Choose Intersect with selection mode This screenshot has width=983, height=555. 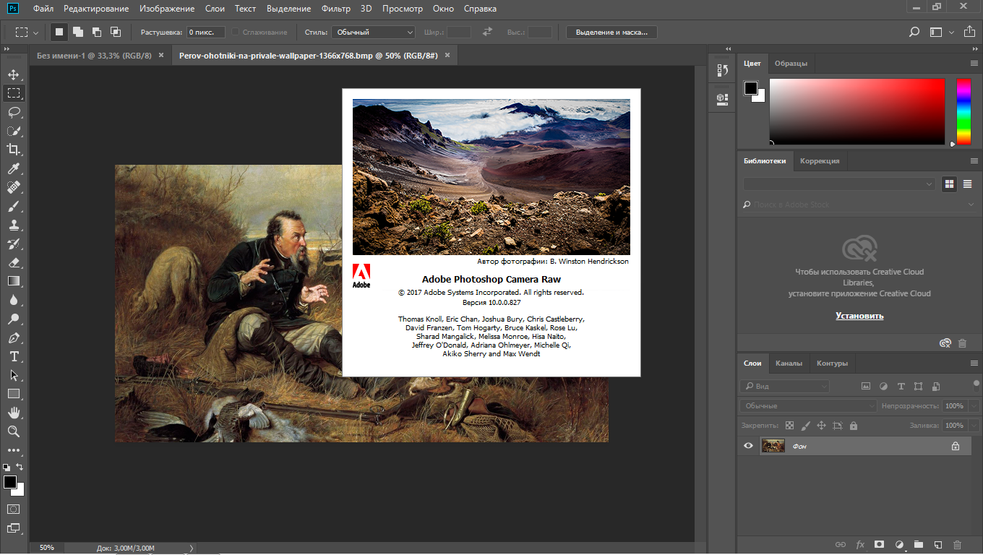coord(116,32)
